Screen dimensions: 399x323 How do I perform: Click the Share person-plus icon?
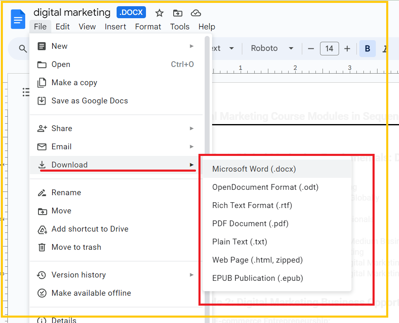pyautogui.click(x=42, y=129)
